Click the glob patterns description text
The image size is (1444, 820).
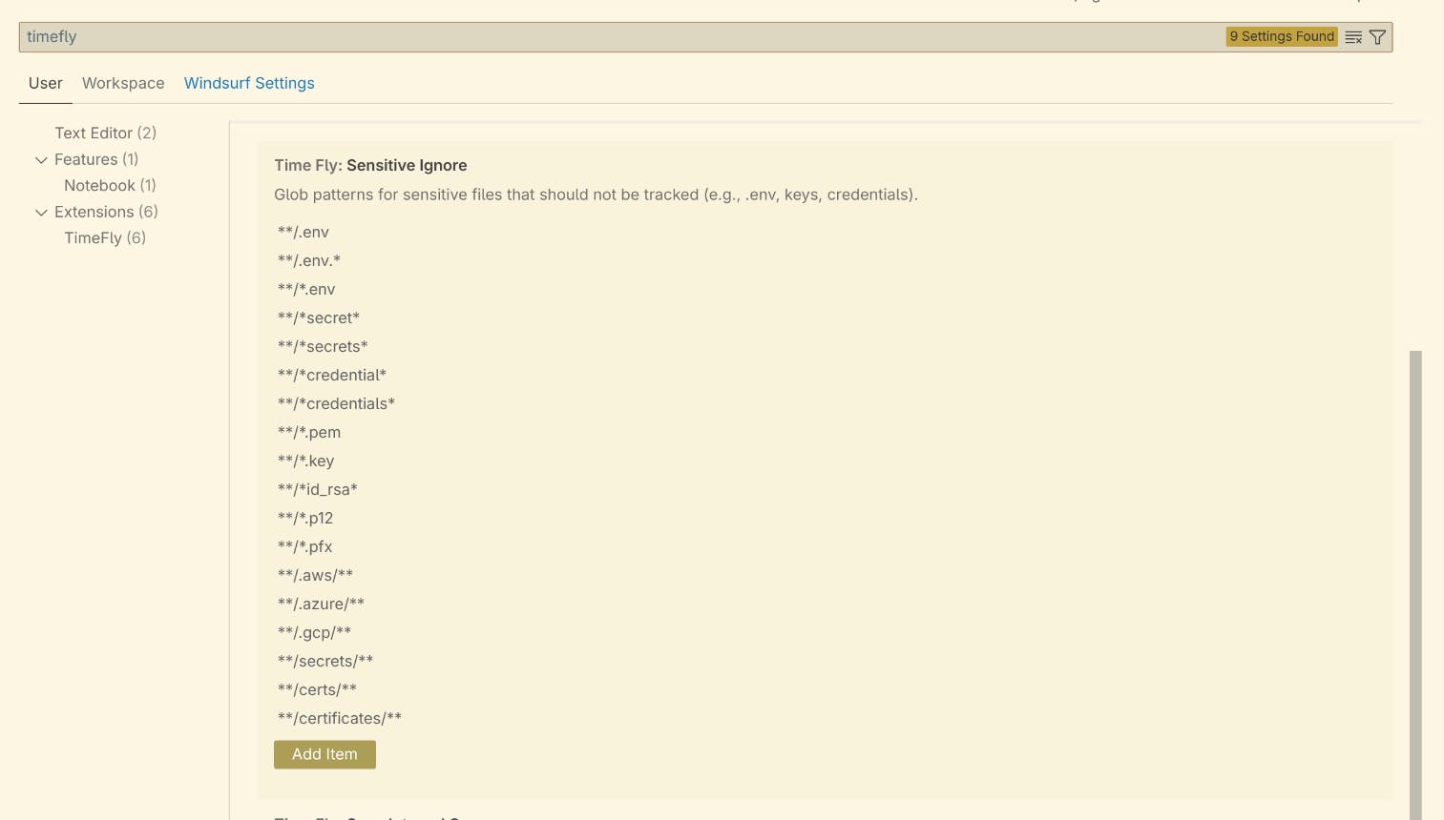point(596,195)
